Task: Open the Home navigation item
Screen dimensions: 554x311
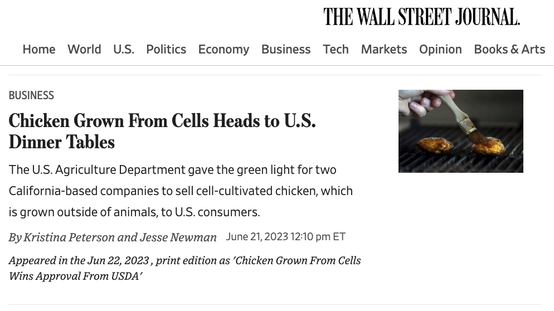Action: click(39, 49)
